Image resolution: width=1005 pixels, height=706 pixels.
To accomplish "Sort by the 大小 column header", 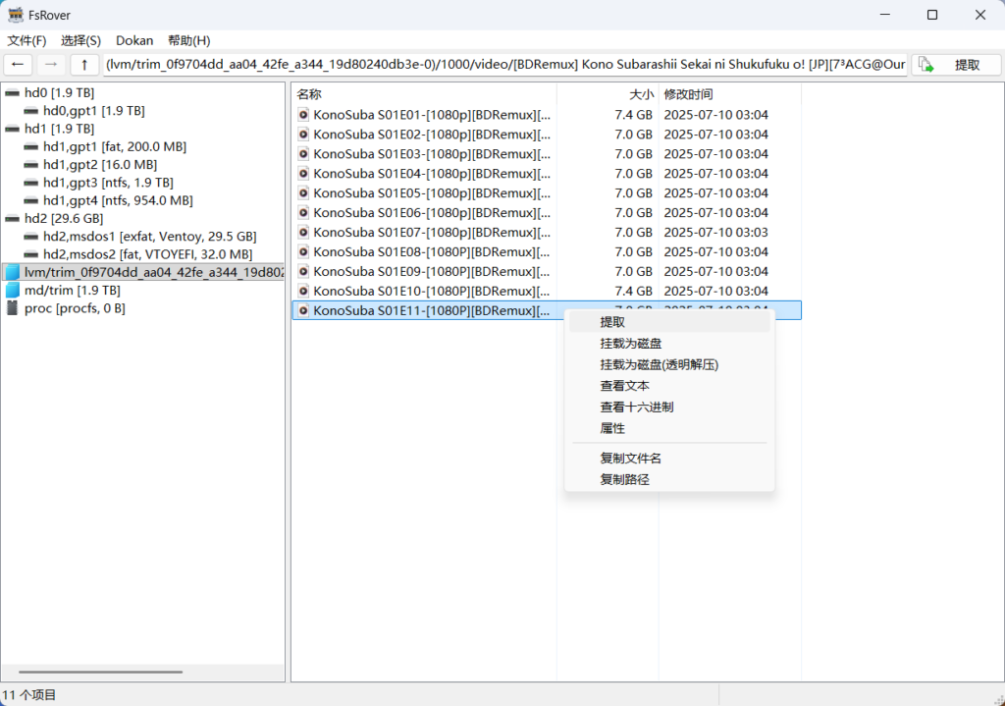I will (608, 94).
